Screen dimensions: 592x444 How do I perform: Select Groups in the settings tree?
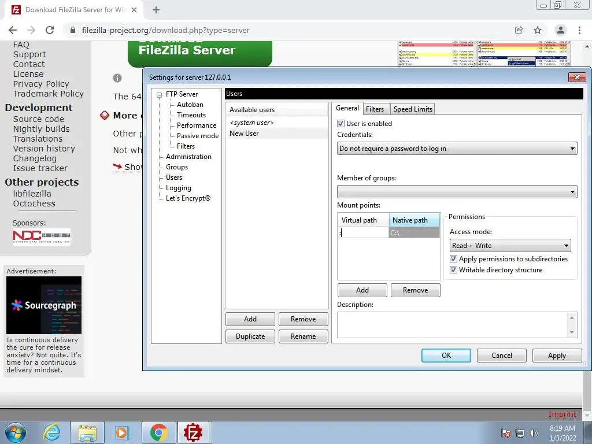(177, 167)
